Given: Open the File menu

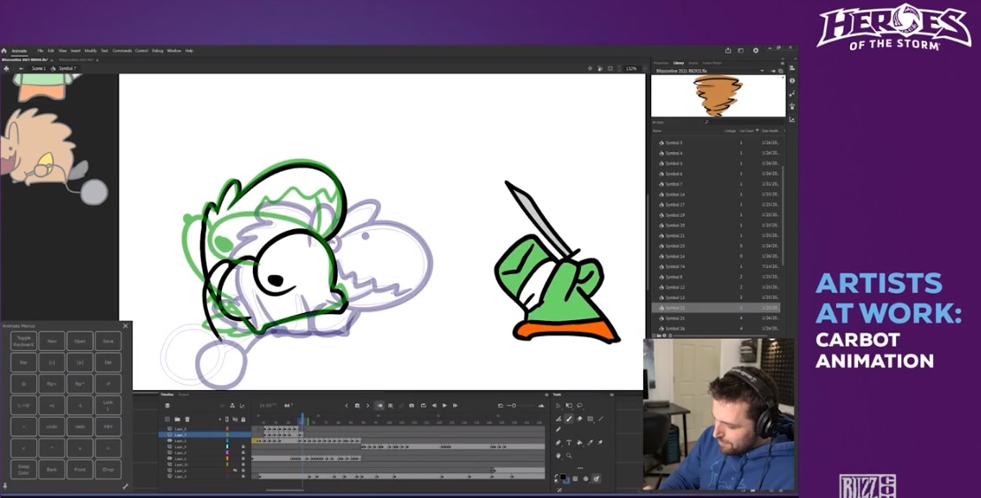Looking at the screenshot, I should point(40,50).
